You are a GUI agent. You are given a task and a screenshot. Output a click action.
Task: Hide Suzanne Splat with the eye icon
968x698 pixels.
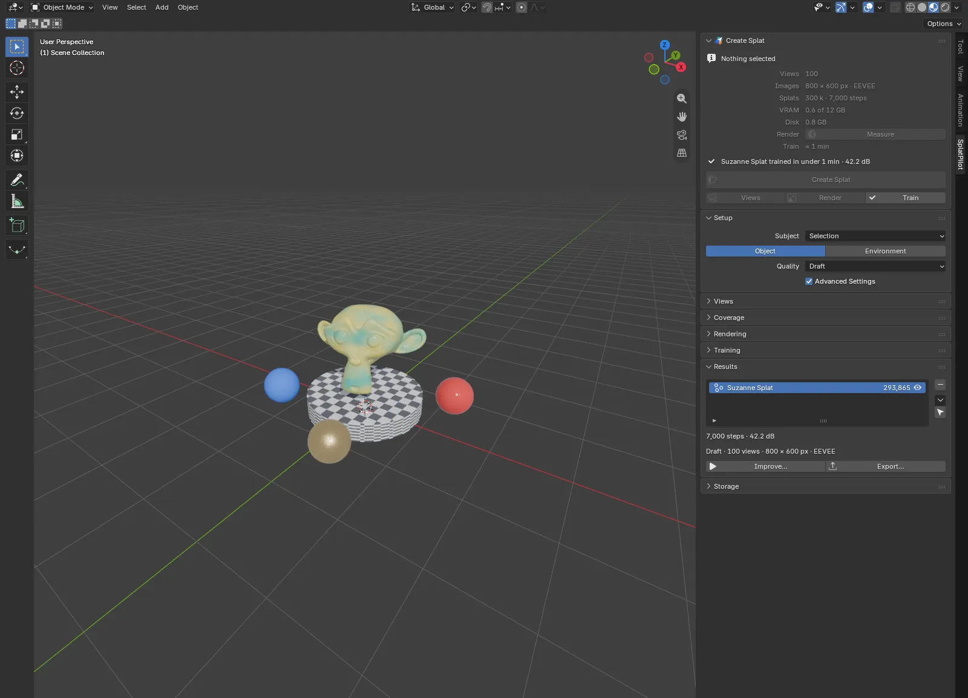click(x=918, y=388)
